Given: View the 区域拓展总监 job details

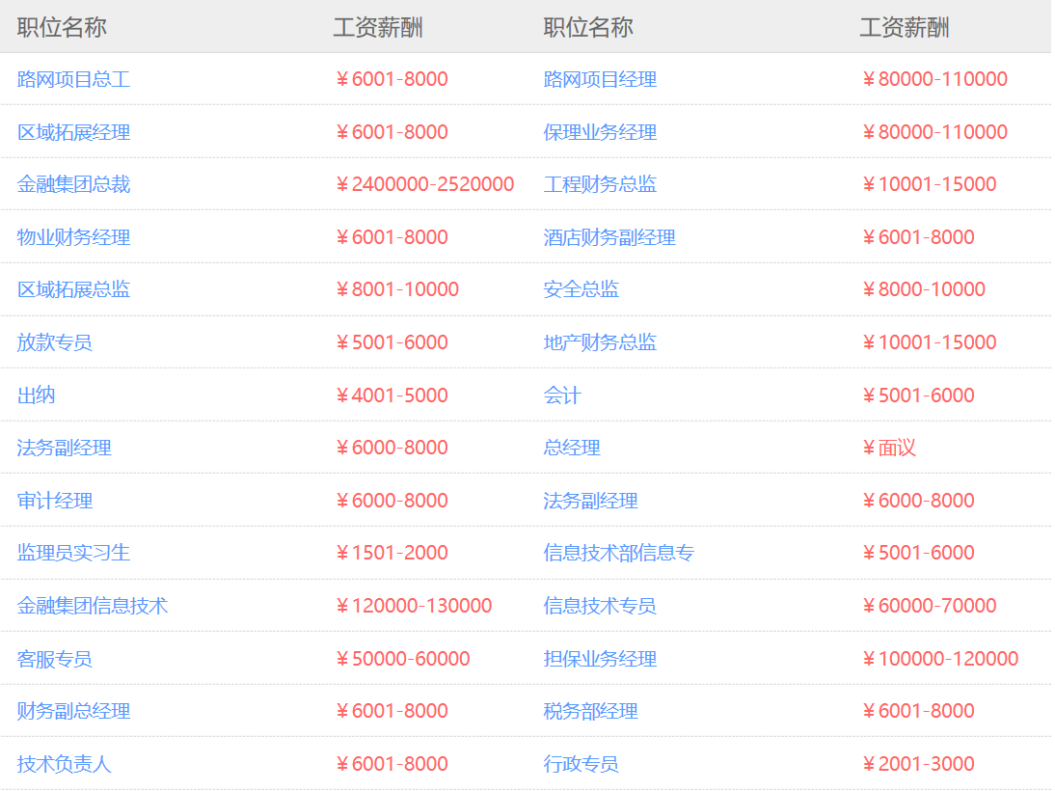Looking at the screenshot, I should pyautogui.click(x=73, y=289).
